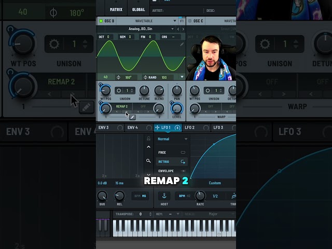
Task: Toggle the envelope lock icon
Action: tap(149, 139)
